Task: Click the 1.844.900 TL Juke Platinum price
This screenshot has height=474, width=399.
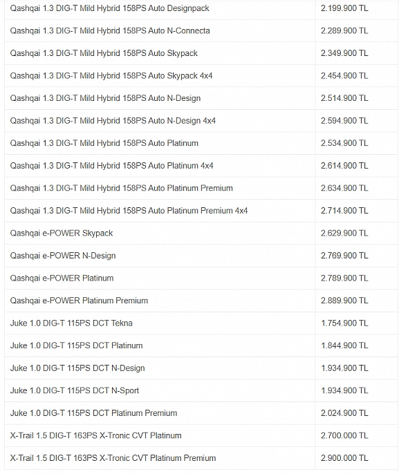Action: 344,345
